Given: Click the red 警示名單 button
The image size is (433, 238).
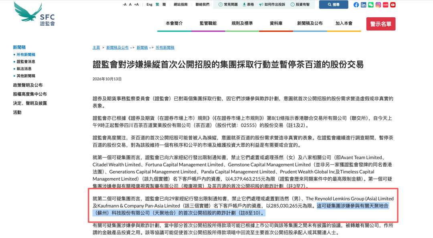Looking at the screenshot, I should [x=381, y=24].
